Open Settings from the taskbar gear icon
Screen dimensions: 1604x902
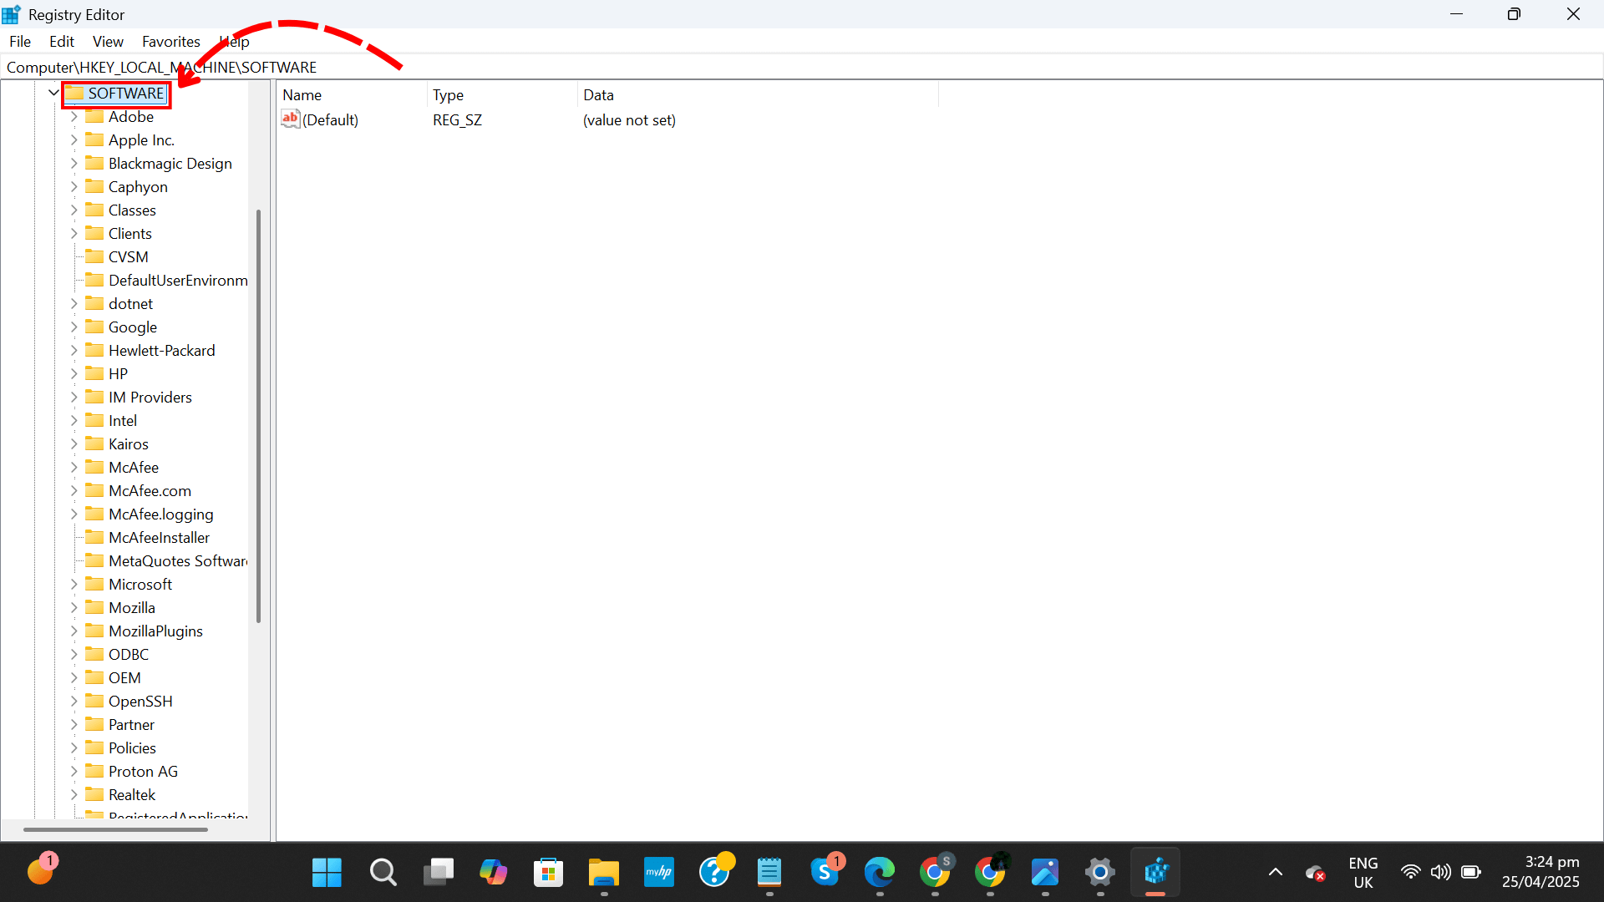pos(1100,871)
